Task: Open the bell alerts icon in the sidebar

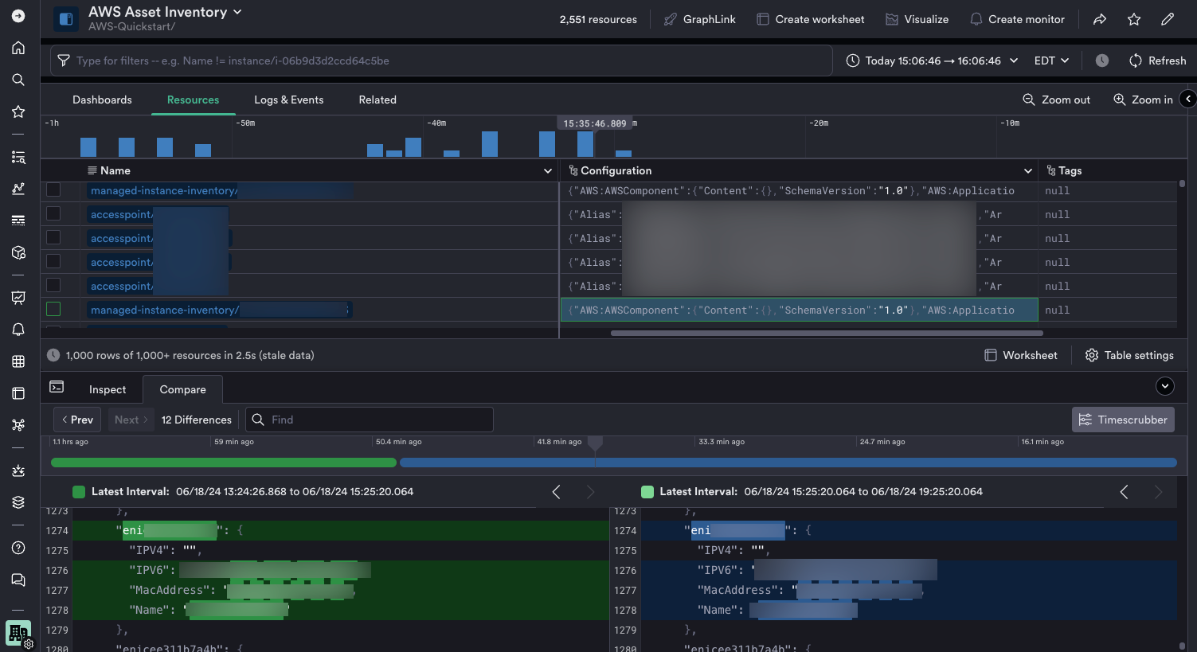Action: pos(18,330)
